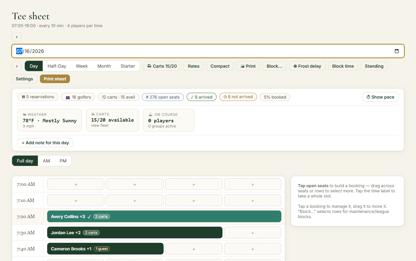Open the Carts card to view fleet
The image size is (416, 261).
(112, 120)
